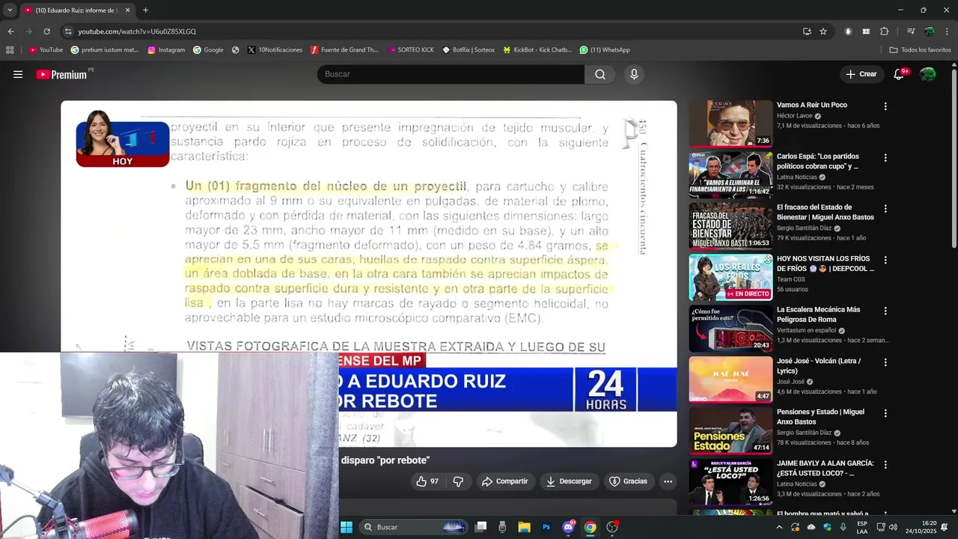Open Discord from the taskbar

pos(569,527)
